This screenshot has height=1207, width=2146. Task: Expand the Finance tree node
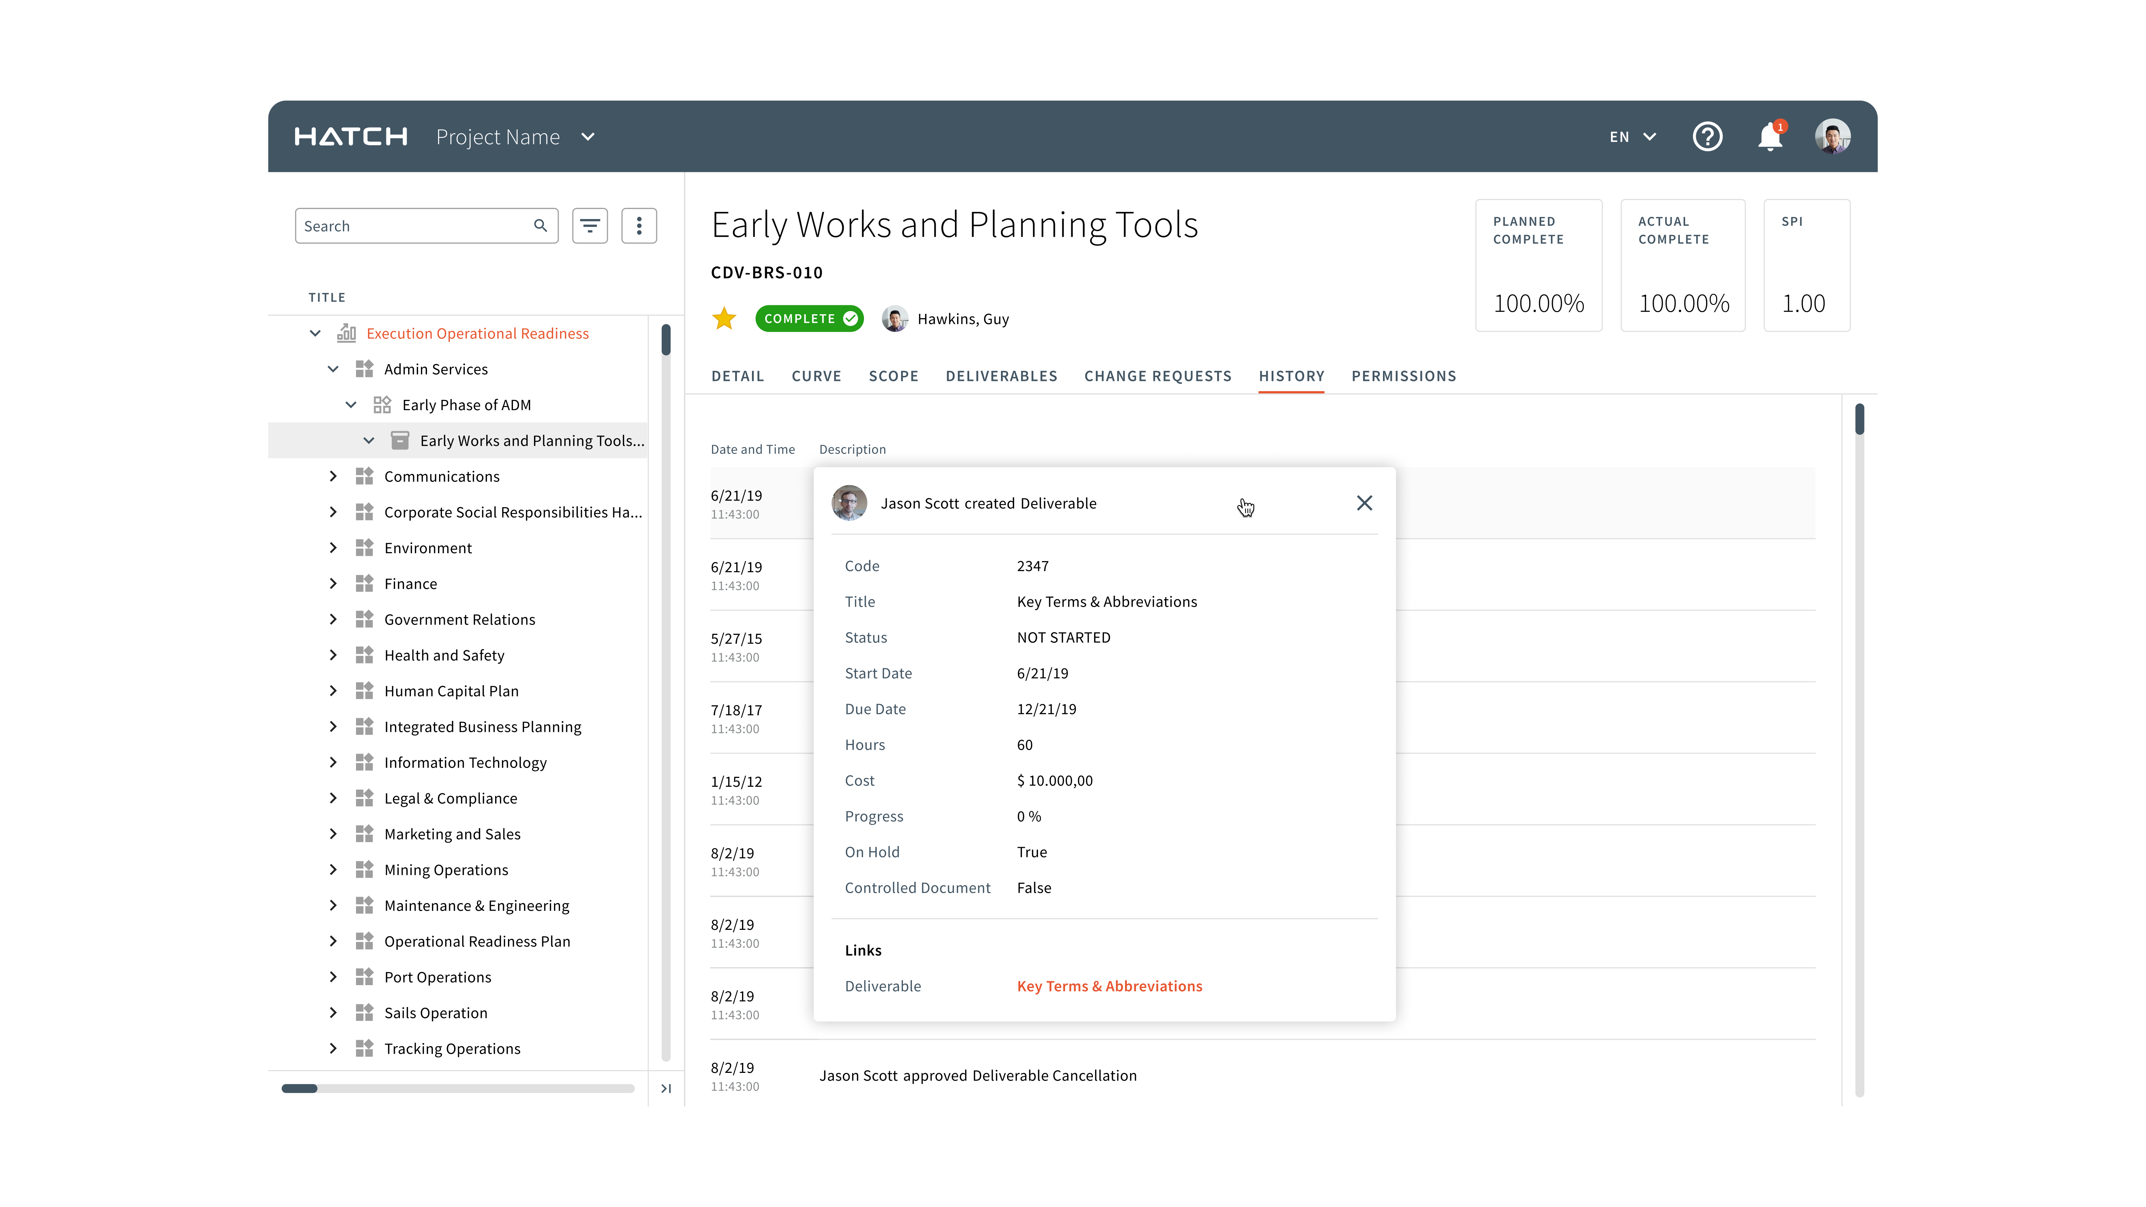tap(333, 584)
